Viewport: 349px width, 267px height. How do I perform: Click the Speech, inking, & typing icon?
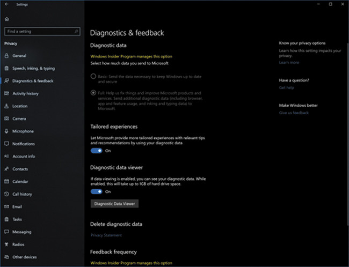tap(6, 68)
